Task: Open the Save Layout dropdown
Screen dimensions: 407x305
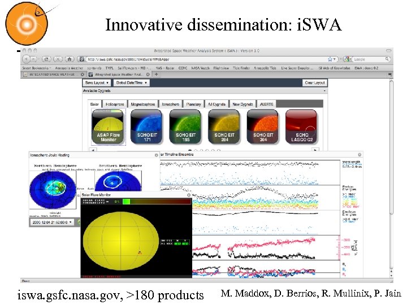Action: point(97,82)
